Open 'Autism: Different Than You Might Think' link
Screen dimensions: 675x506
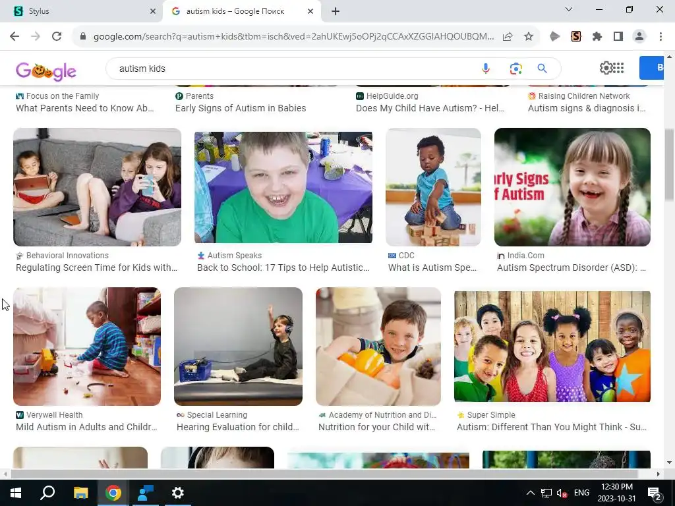(552, 427)
